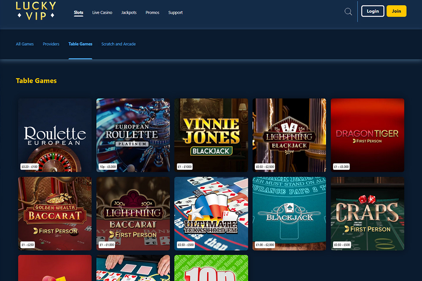The width and height of the screenshot is (422, 281).
Task: Open the Slots menu item
Action: tap(78, 13)
